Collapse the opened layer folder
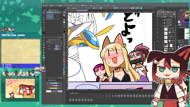The width and height of the screenshot is (190, 107). pyautogui.click(x=163, y=26)
